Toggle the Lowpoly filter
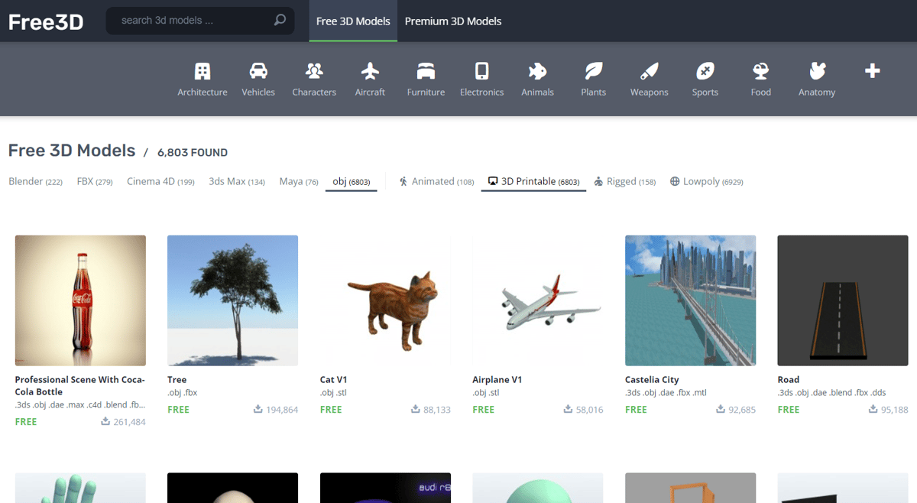The image size is (917, 503). 707,181
